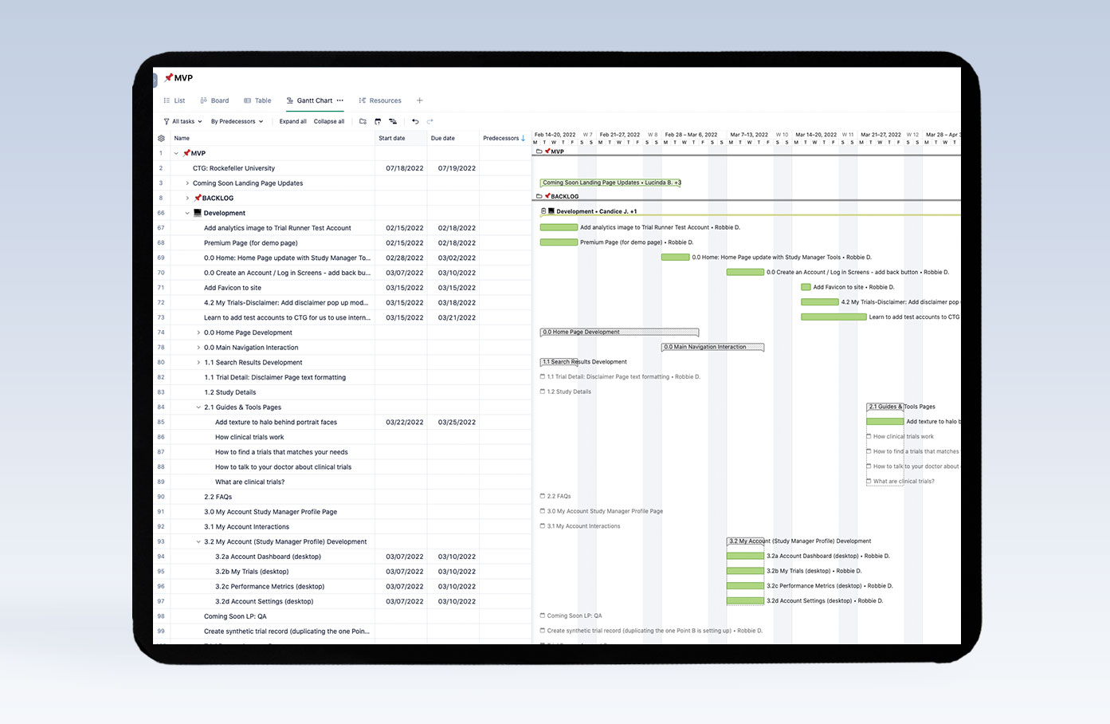Collapse 3.2 My Account Development row
Viewport: 1110px width, 724px height.
198,541
